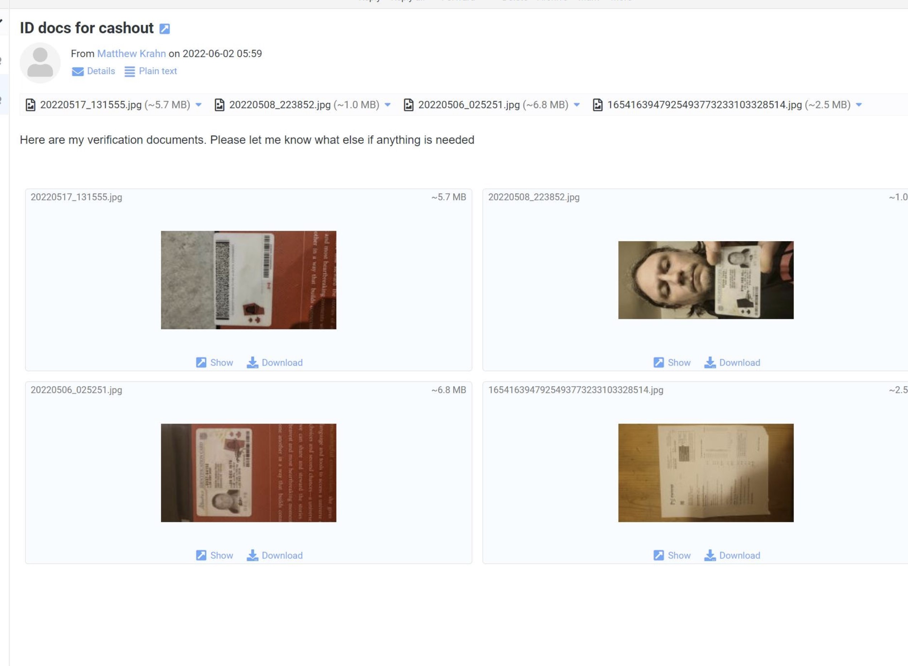The height and width of the screenshot is (666, 908).
Task: Click the sender avatar placeholder
Action: click(40, 63)
